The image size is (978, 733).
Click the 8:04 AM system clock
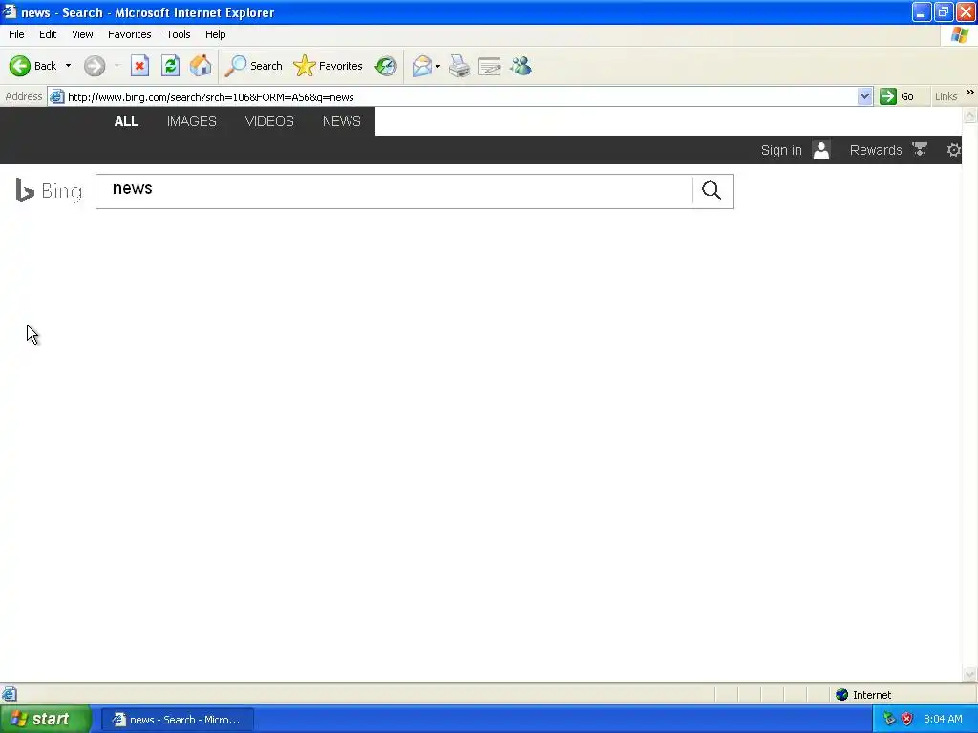943,720
